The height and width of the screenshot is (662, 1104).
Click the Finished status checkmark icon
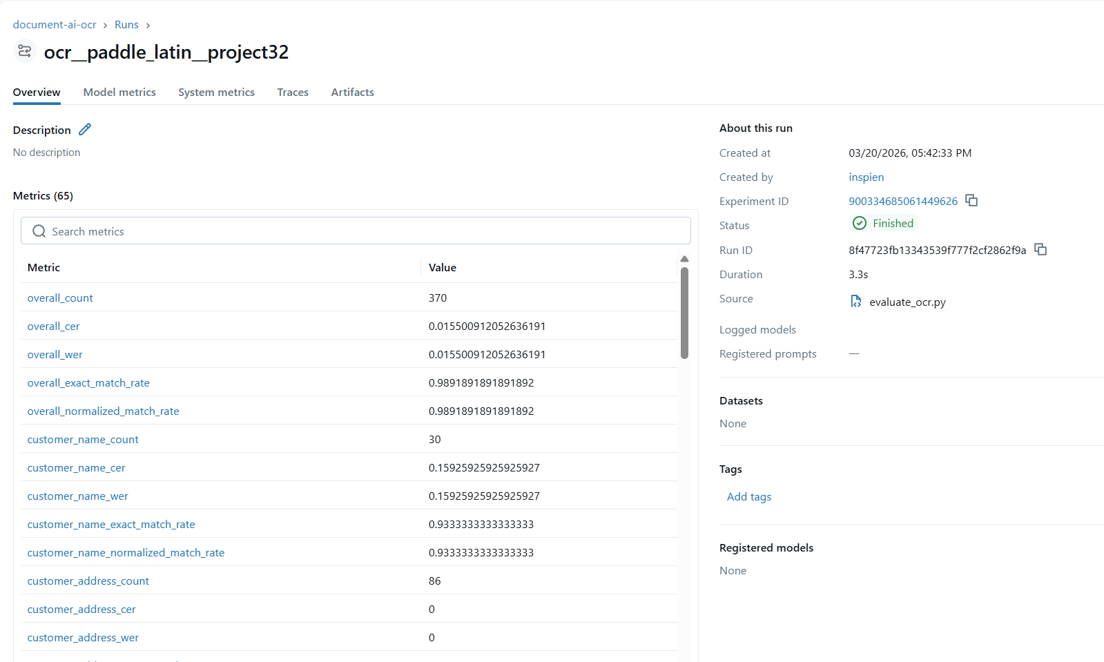(860, 223)
